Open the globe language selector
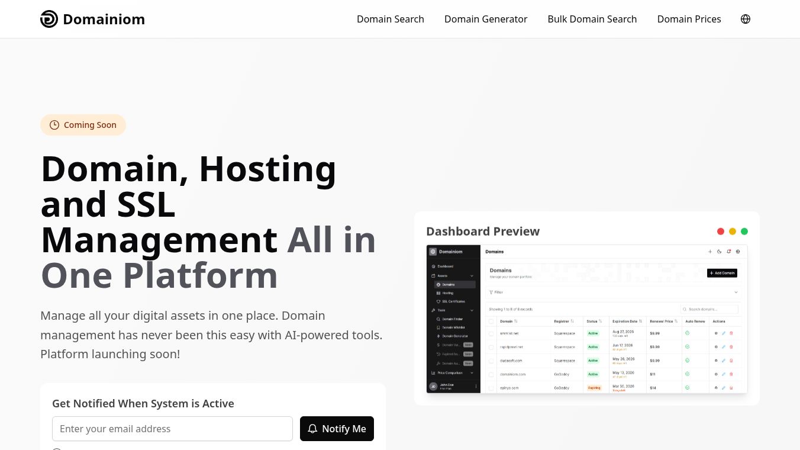This screenshot has width=800, height=450. coord(746,19)
